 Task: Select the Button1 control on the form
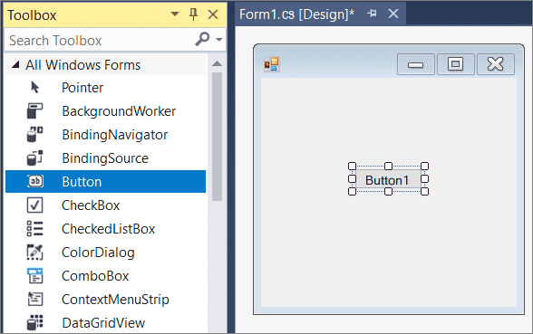[x=388, y=180]
